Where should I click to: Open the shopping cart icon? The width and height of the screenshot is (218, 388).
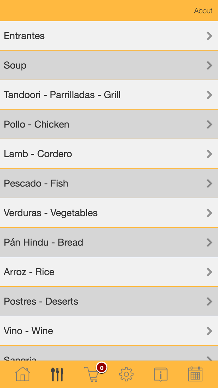92,375
